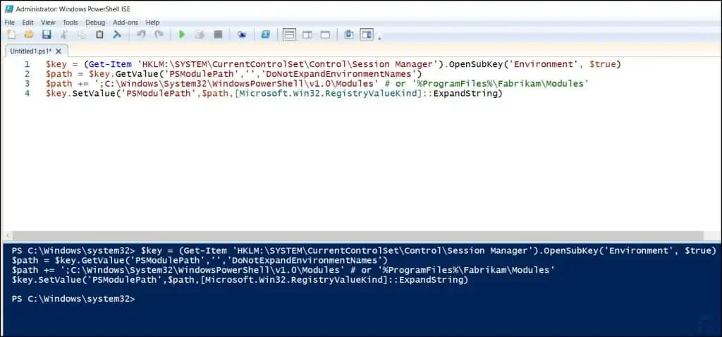Cut selection using the scissors icon
Screen dimensions: 722x337
click(64, 35)
